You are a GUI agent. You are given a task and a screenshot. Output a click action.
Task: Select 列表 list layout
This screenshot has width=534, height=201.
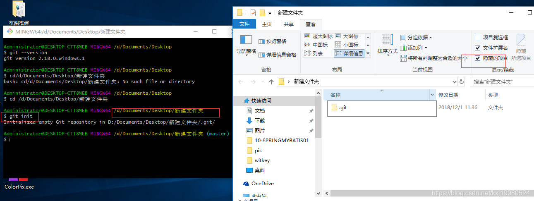[x=314, y=53]
